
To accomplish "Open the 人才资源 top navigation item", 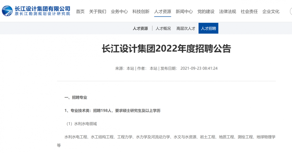I will pyautogui.click(x=163, y=12).
